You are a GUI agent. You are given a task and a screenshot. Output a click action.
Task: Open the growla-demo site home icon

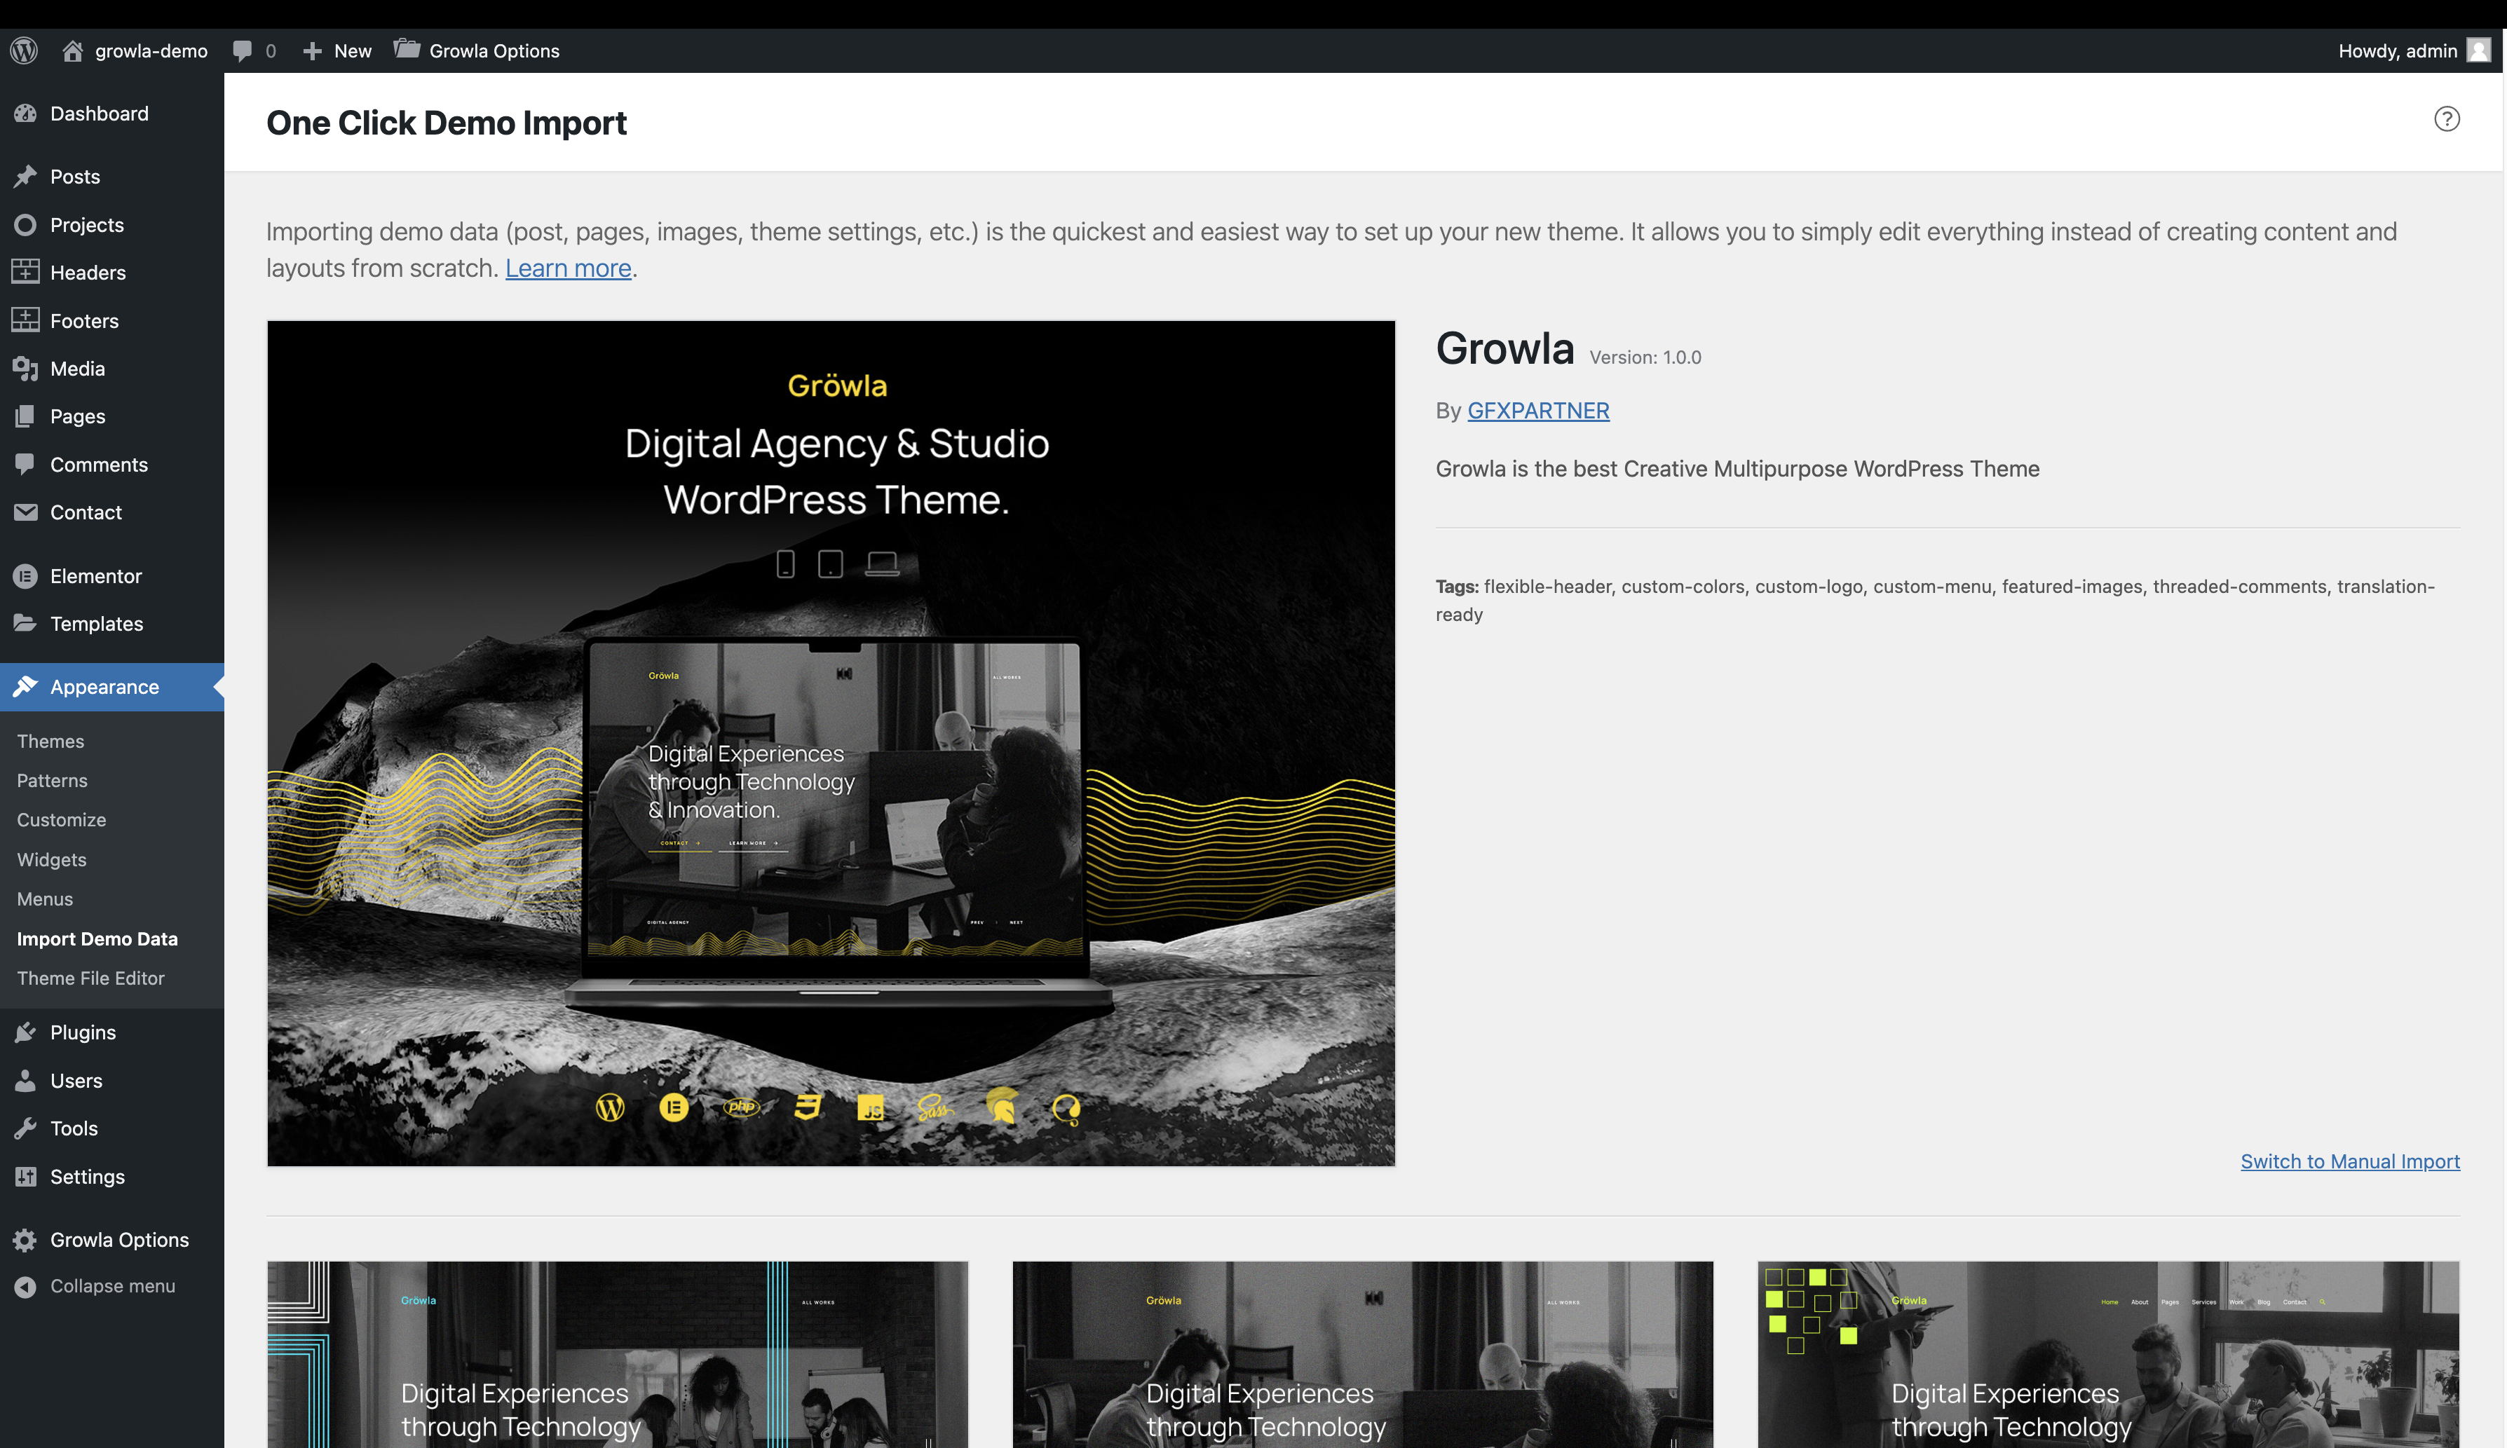coord(73,50)
